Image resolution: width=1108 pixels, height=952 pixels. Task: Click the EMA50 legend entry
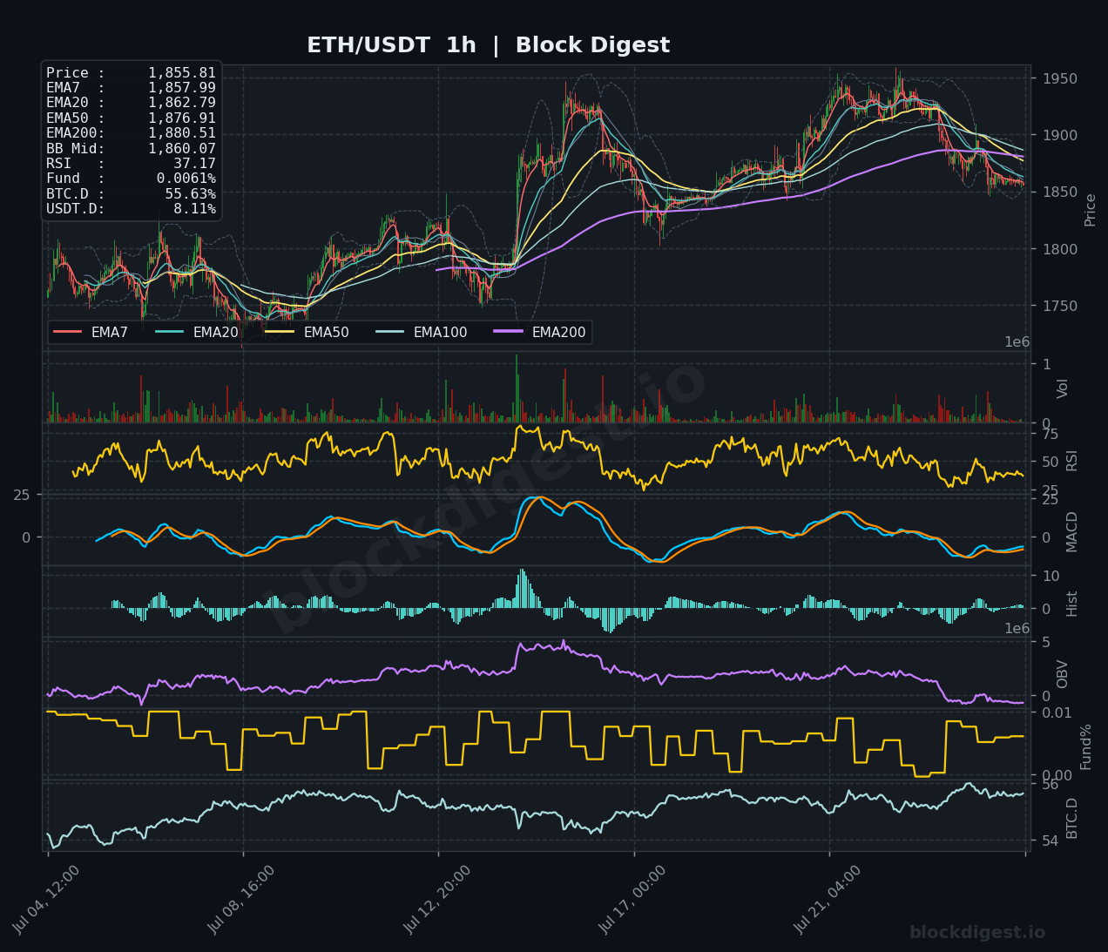point(307,333)
